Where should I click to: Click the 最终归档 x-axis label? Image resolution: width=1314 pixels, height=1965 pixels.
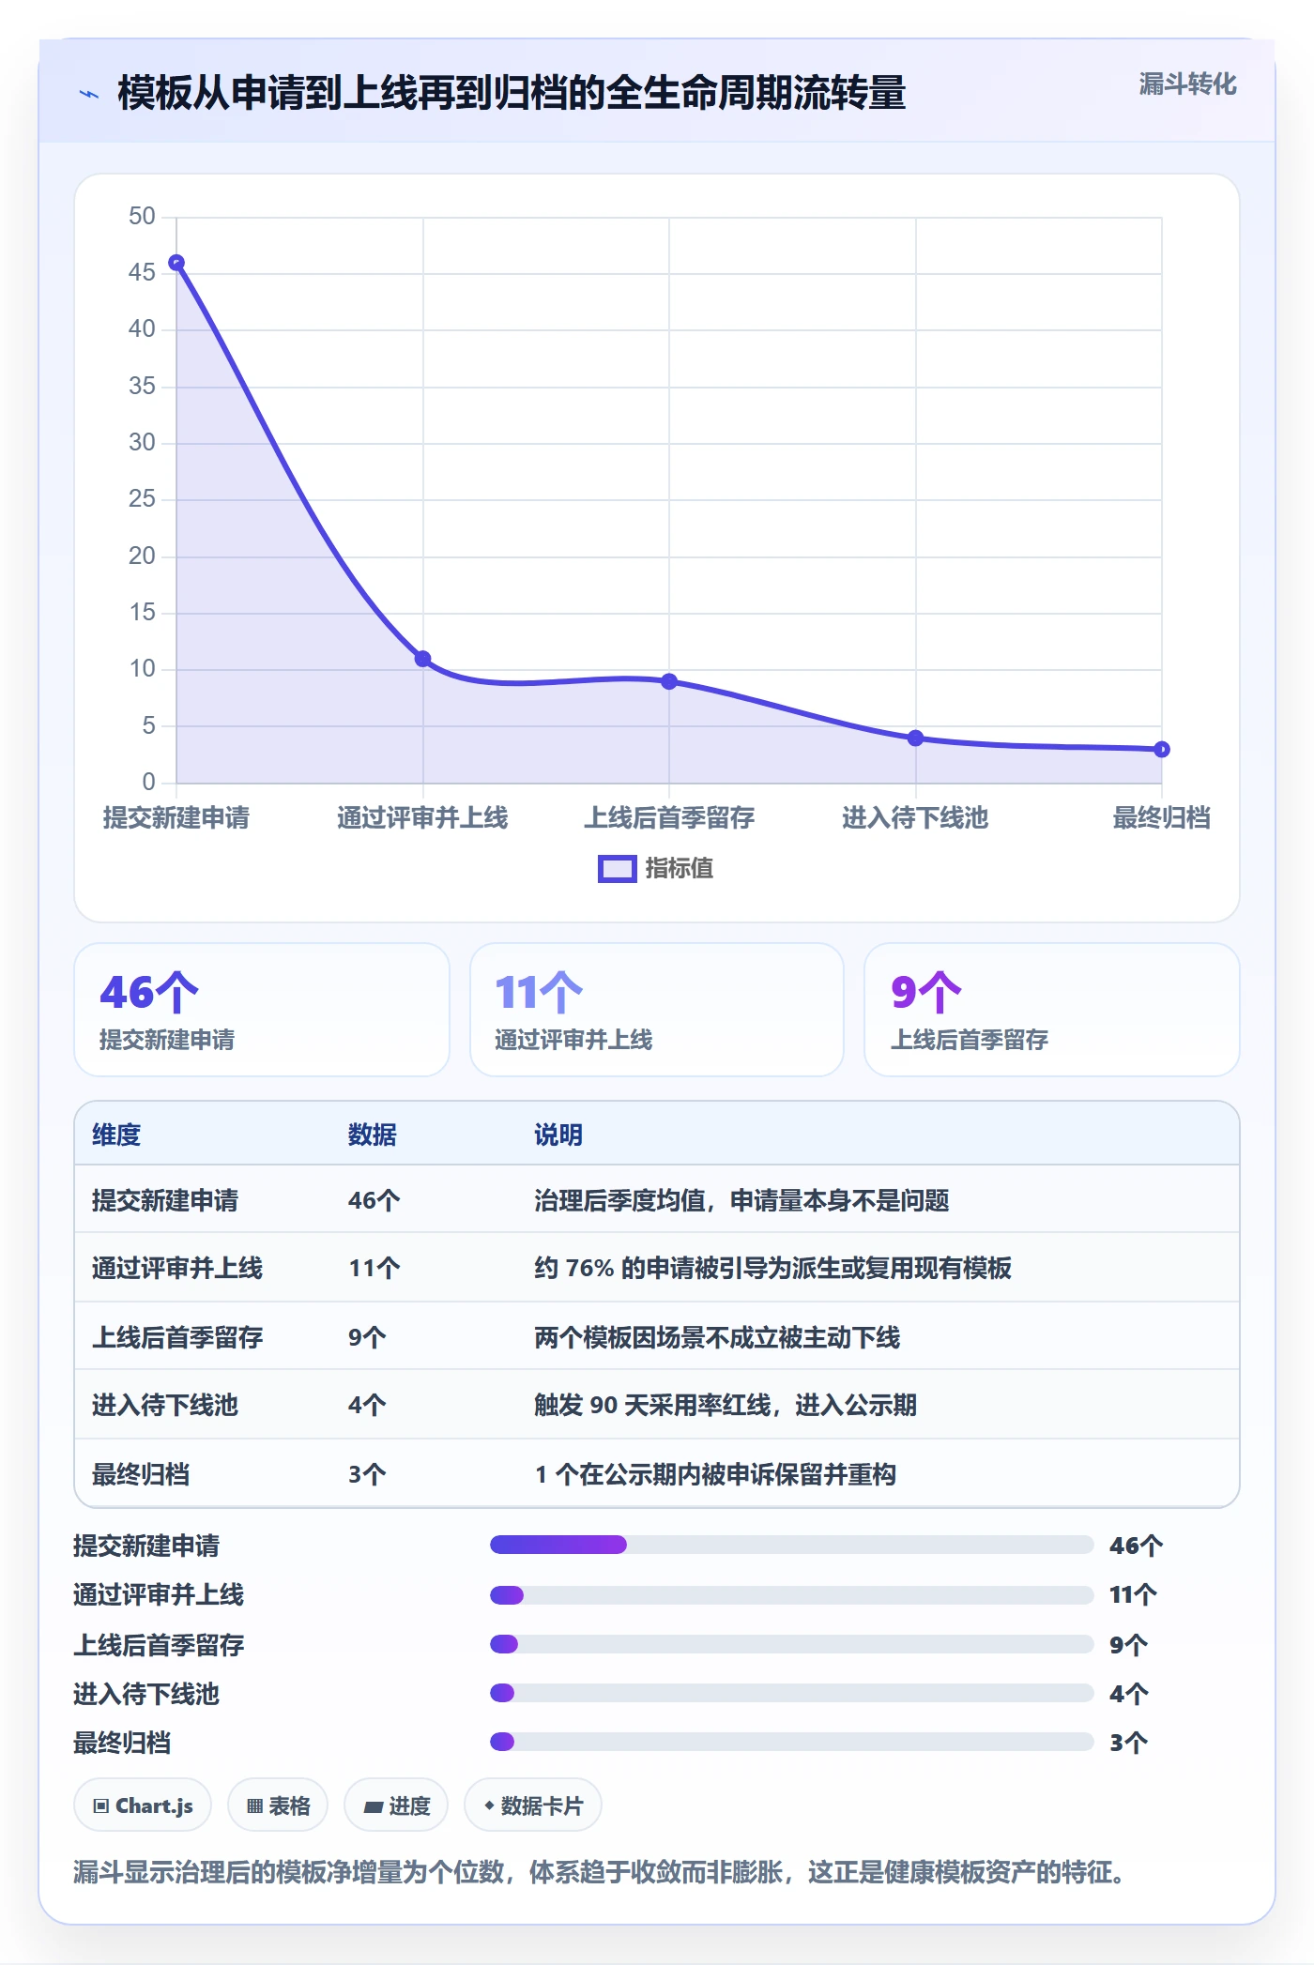tap(1161, 817)
